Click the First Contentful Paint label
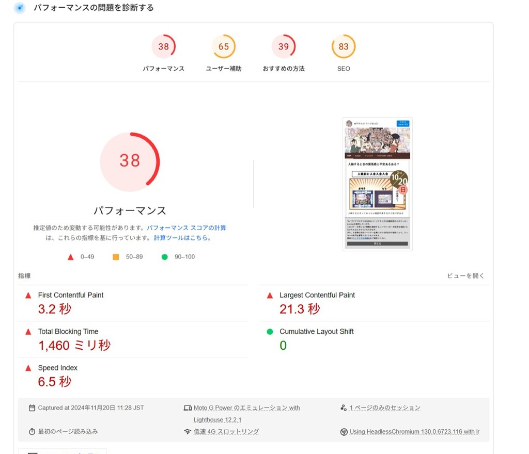This screenshot has height=454, width=529. (x=71, y=295)
